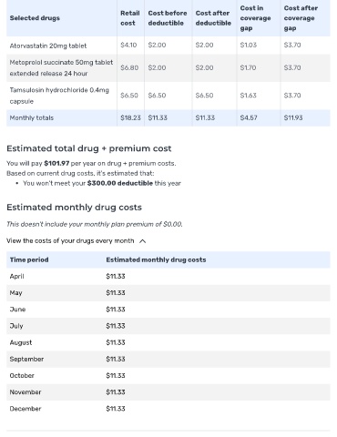The image size is (337, 437).
Task: Select the September monthly cost row
Action: (168, 359)
